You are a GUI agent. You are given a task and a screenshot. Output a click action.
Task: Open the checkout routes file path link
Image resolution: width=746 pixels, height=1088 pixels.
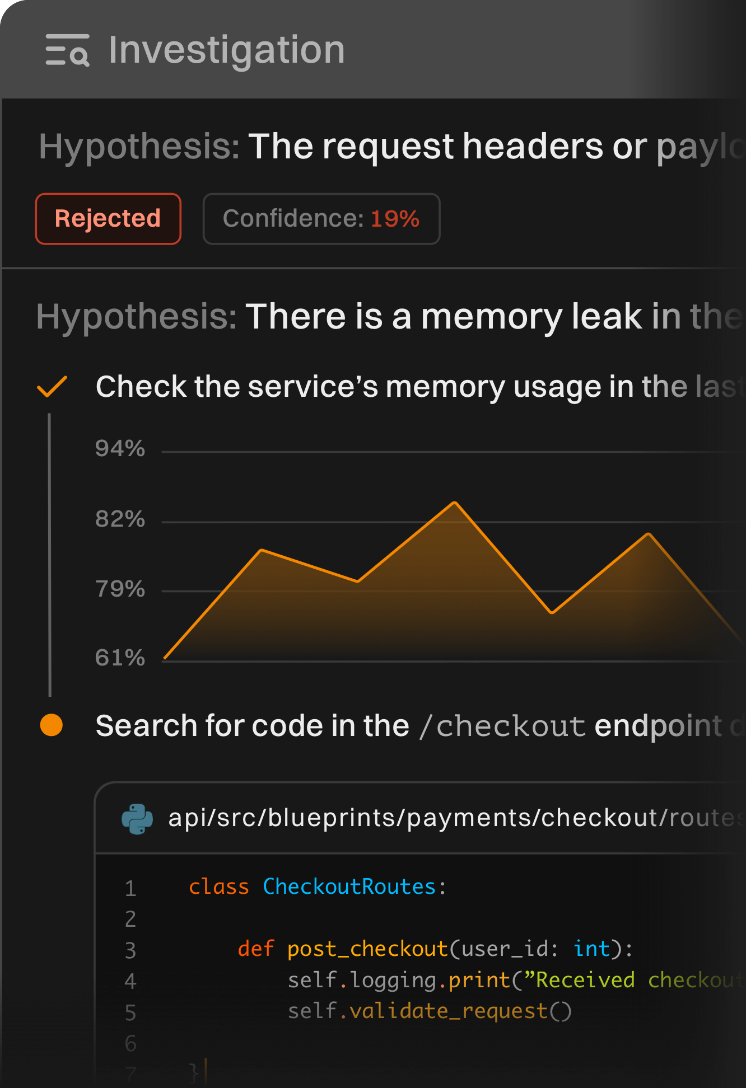pos(454,818)
